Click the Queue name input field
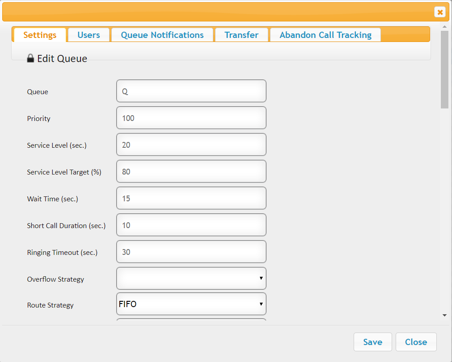This screenshot has height=362, width=452. (x=191, y=91)
